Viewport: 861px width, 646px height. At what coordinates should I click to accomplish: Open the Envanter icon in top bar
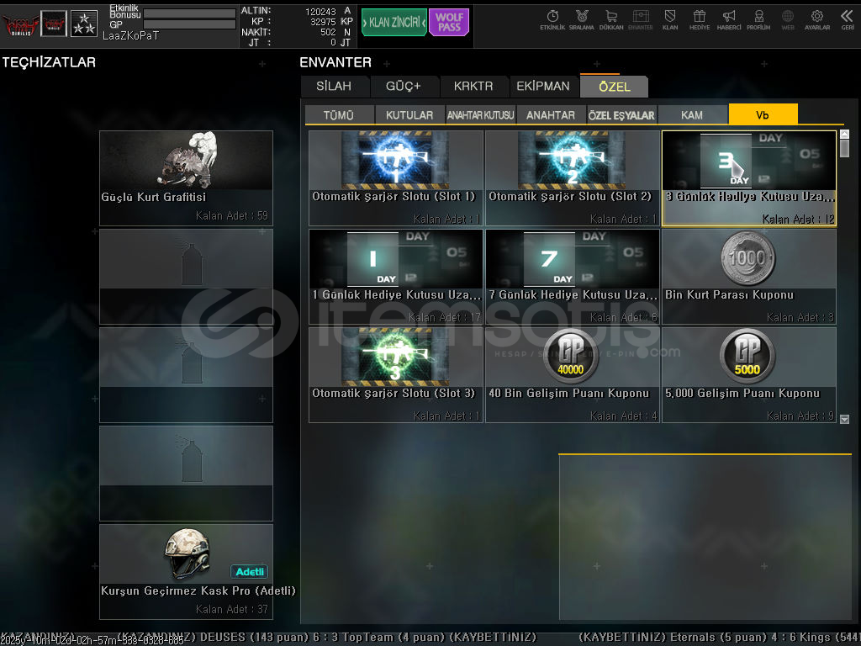(x=640, y=20)
